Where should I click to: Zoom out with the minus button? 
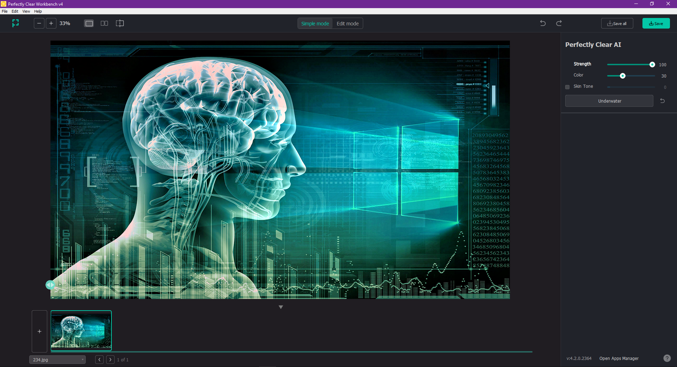tap(39, 23)
